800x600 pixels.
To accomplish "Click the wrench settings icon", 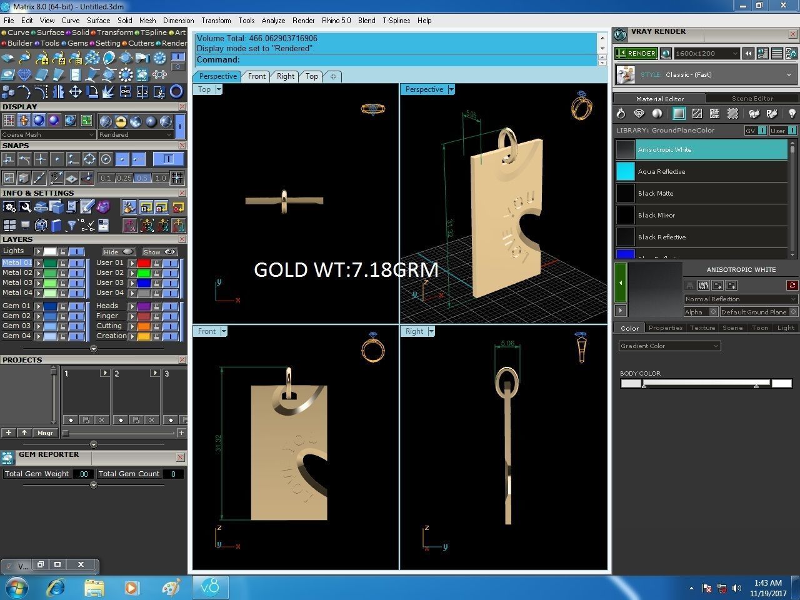I will click(x=25, y=207).
